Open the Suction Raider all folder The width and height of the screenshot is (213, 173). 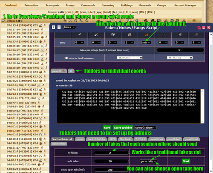tap(62, 139)
